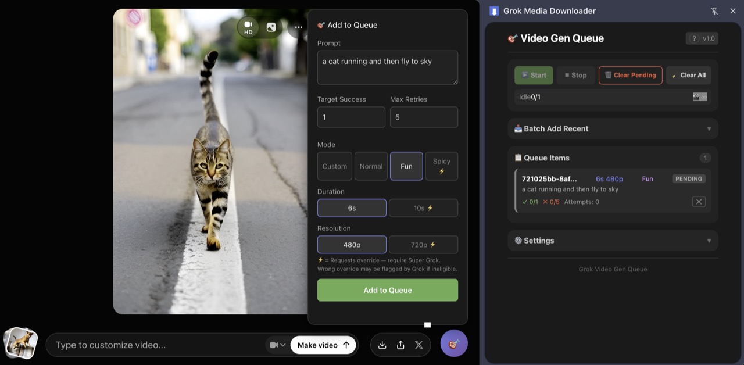Click the cat video thumbnail in the corner
This screenshot has width=744, height=365.
[21, 343]
